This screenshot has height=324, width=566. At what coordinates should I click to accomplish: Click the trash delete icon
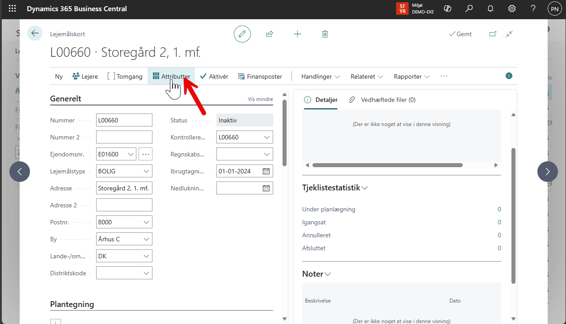(325, 34)
